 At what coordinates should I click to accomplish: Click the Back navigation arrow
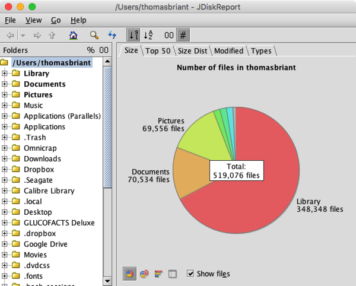10,35
